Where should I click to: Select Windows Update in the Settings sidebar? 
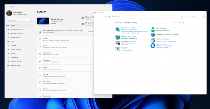(19, 66)
